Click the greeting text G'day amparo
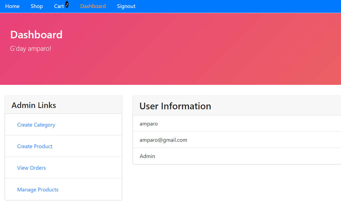This screenshot has width=341, height=213. [30, 48]
